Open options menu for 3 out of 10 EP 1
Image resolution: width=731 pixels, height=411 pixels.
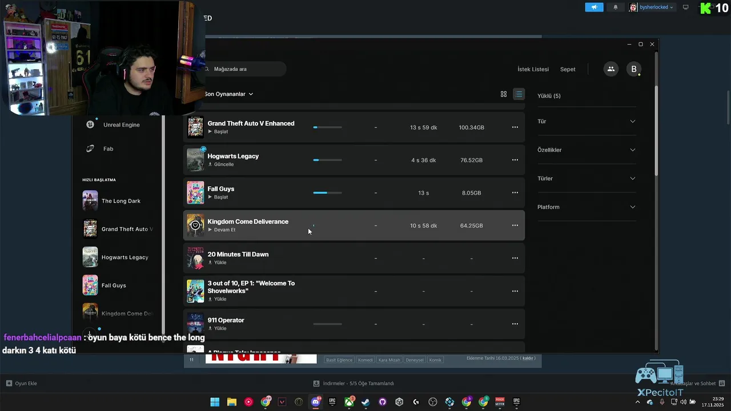pyautogui.click(x=515, y=291)
